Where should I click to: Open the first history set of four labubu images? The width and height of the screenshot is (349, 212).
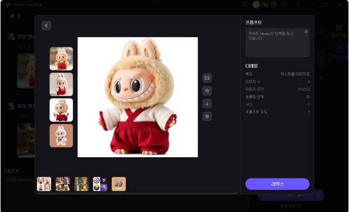point(44,184)
